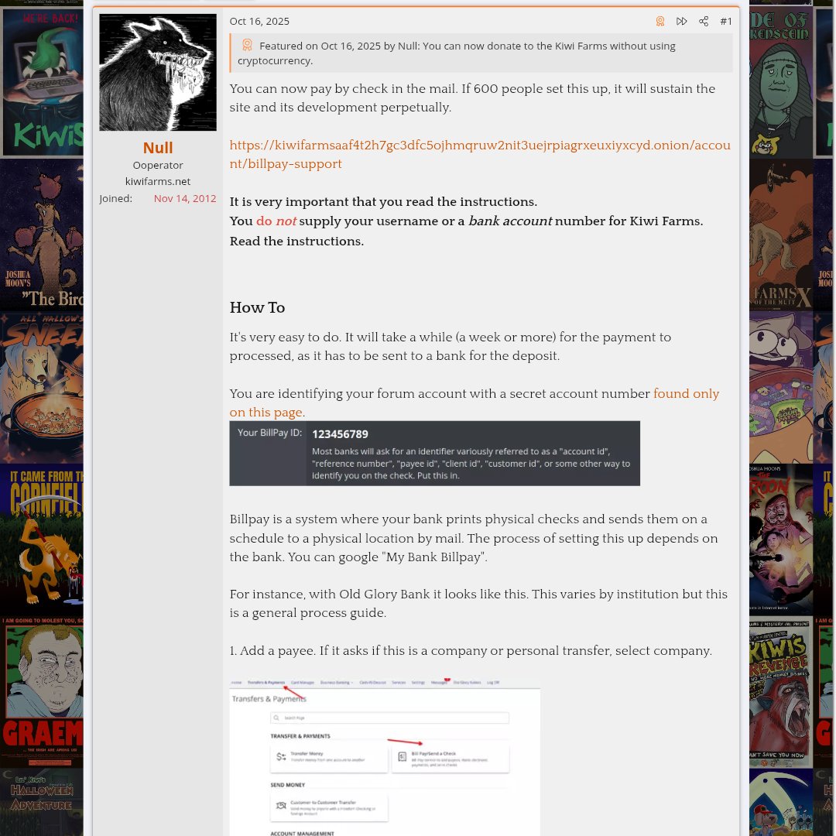Click the 'It Came From The Cornfield' poster on the left
The height and width of the screenshot is (836, 836).
coord(42,540)
